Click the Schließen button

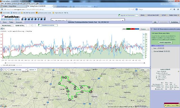click(174, 22)
